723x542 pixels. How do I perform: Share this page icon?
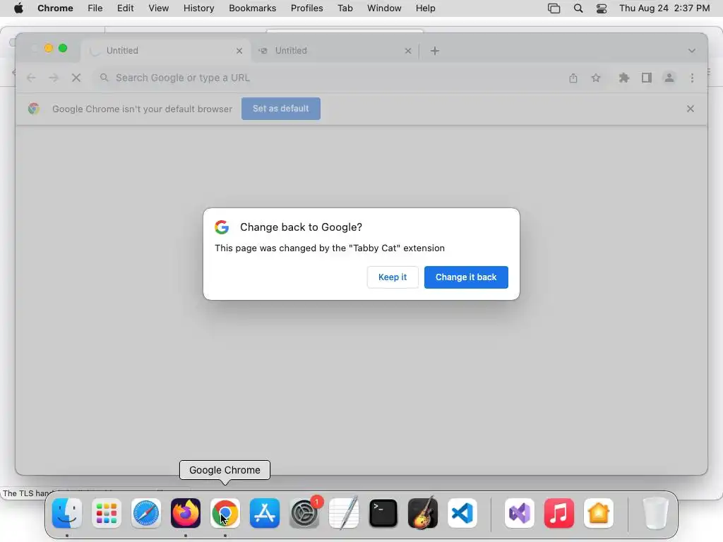coord(573,78)
